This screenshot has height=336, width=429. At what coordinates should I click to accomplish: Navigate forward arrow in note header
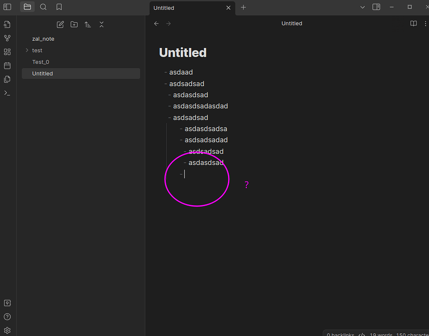click(x=168, y=24)
